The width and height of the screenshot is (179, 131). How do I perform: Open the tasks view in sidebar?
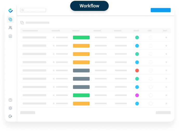pyautogui.click(x=10, y=19)
